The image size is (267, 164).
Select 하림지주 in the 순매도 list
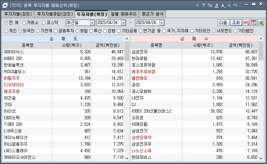point(63,78)
